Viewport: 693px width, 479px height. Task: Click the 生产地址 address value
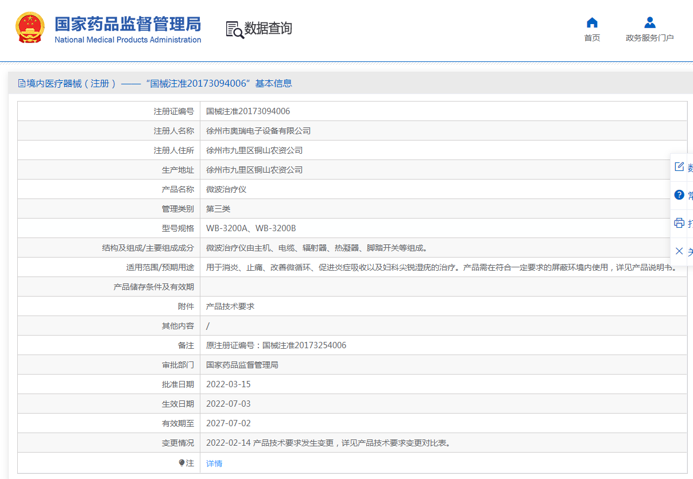click(254, 170)
